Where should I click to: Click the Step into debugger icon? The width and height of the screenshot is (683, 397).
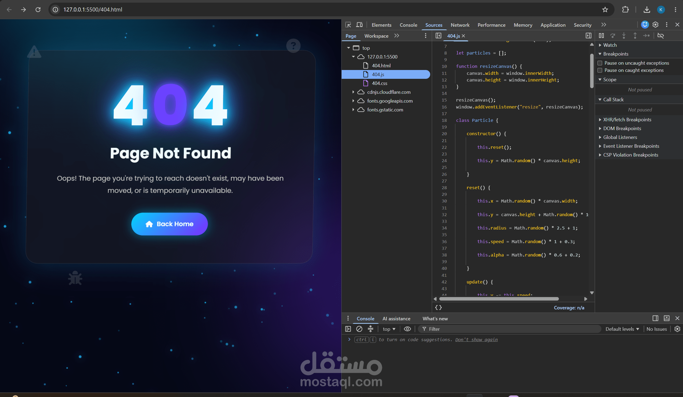click(x=624, y=36)
